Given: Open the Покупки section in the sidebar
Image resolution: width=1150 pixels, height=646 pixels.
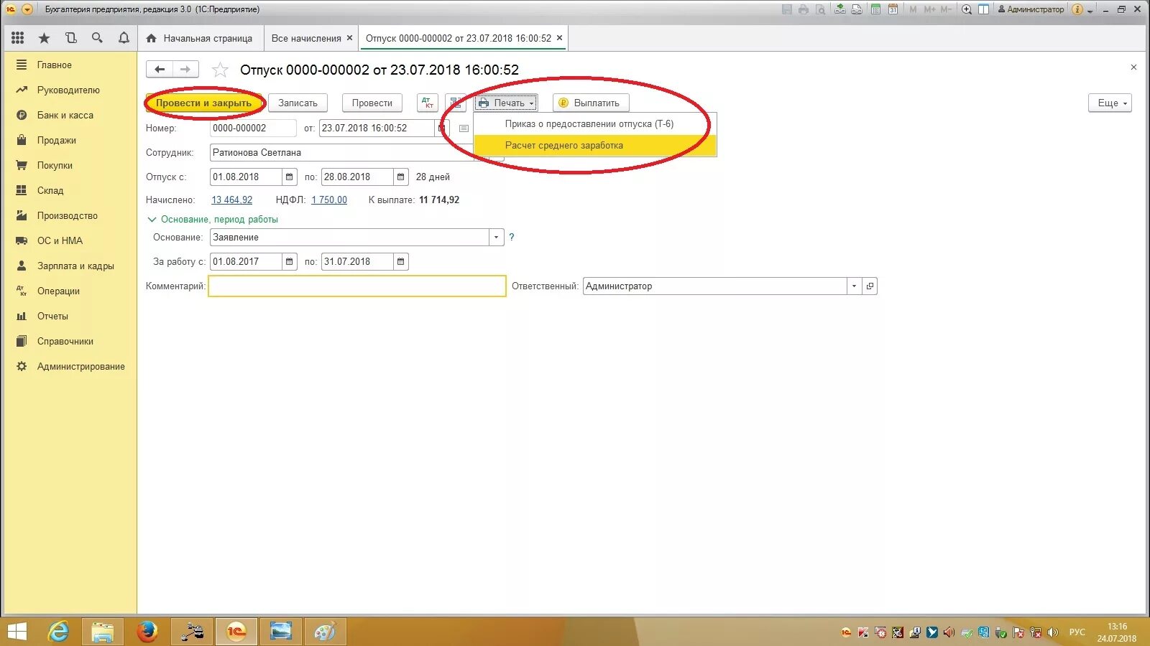Looking at the screenshot, I should tap(70, 165).
